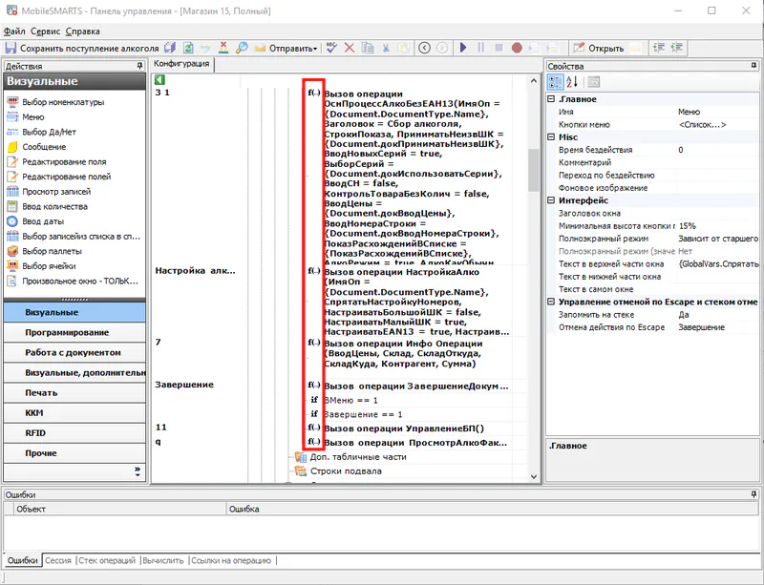Switch to the 'Стек операций' tab
Image resolution: width=764 pixels, height=585 pixels.
coord(107,560)
